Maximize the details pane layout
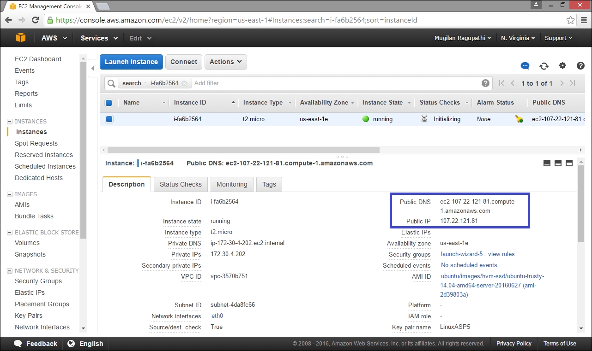Image resolution: width=592 pixels, height=351 pixels. [x=569, y=163]
